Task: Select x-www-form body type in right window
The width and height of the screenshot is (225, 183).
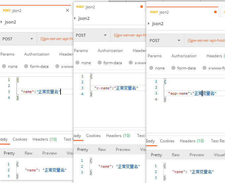Action: (x=204, y=68)
